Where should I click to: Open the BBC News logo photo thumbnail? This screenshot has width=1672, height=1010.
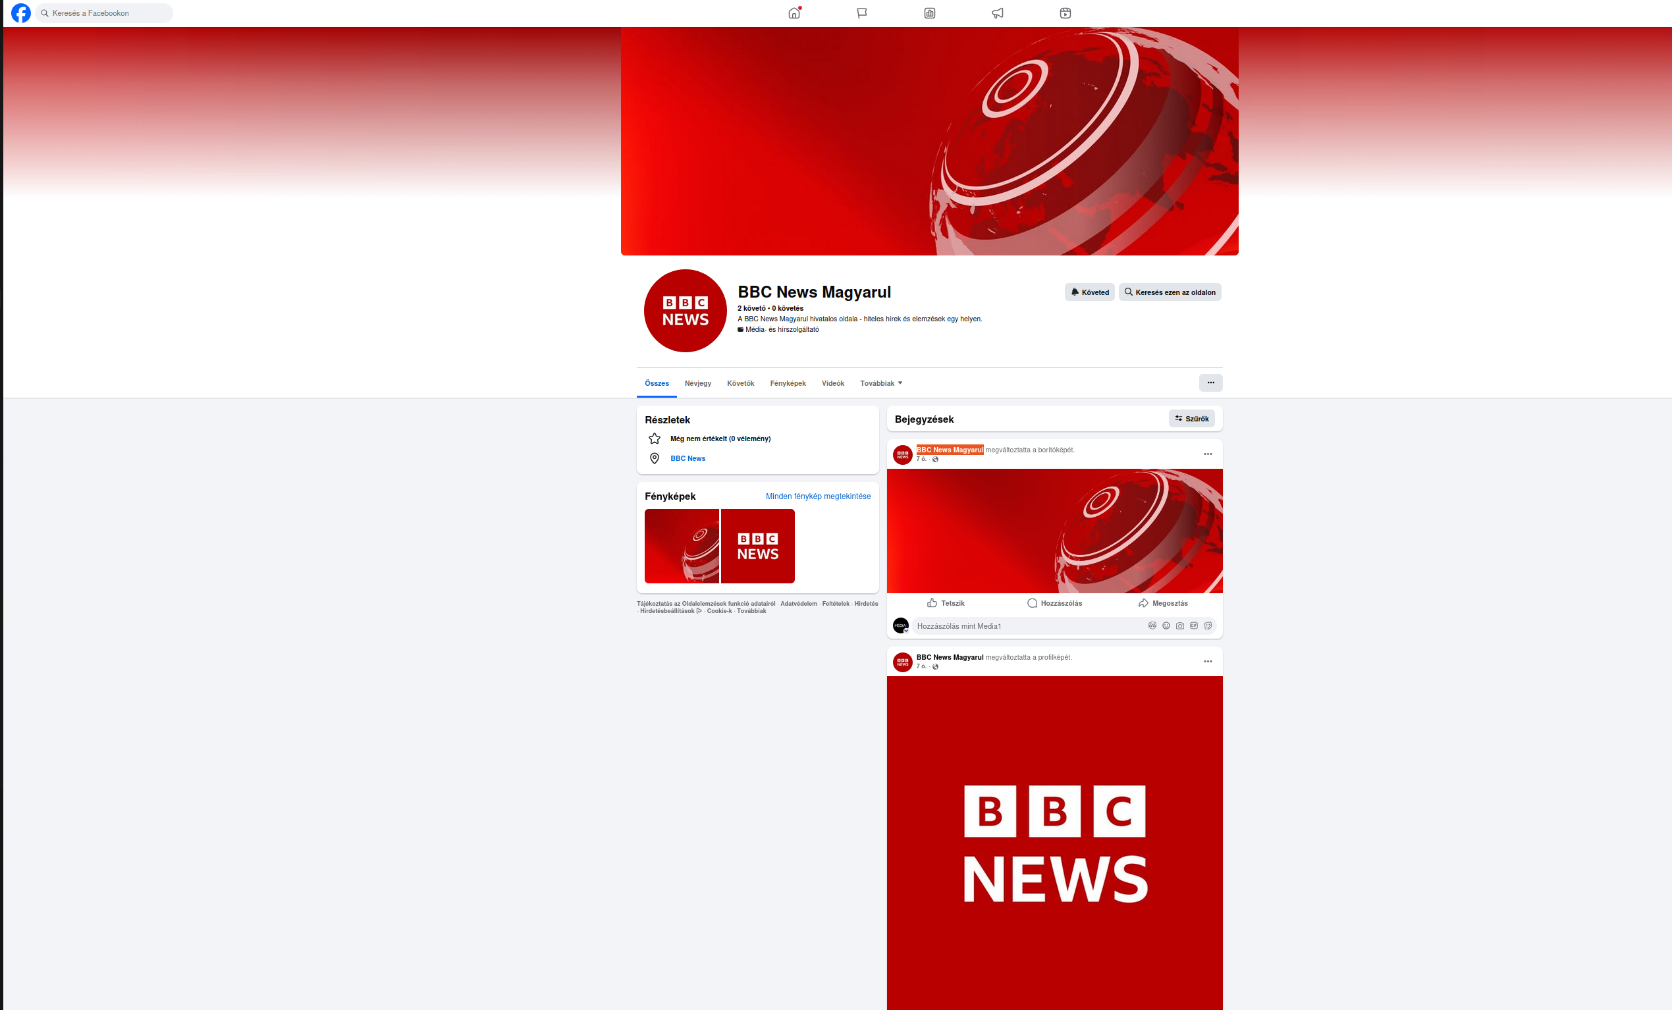757,546
